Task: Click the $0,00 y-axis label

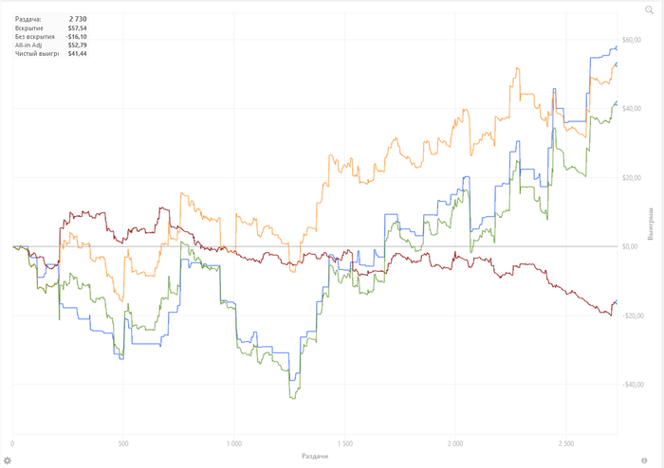Action: 630,246
